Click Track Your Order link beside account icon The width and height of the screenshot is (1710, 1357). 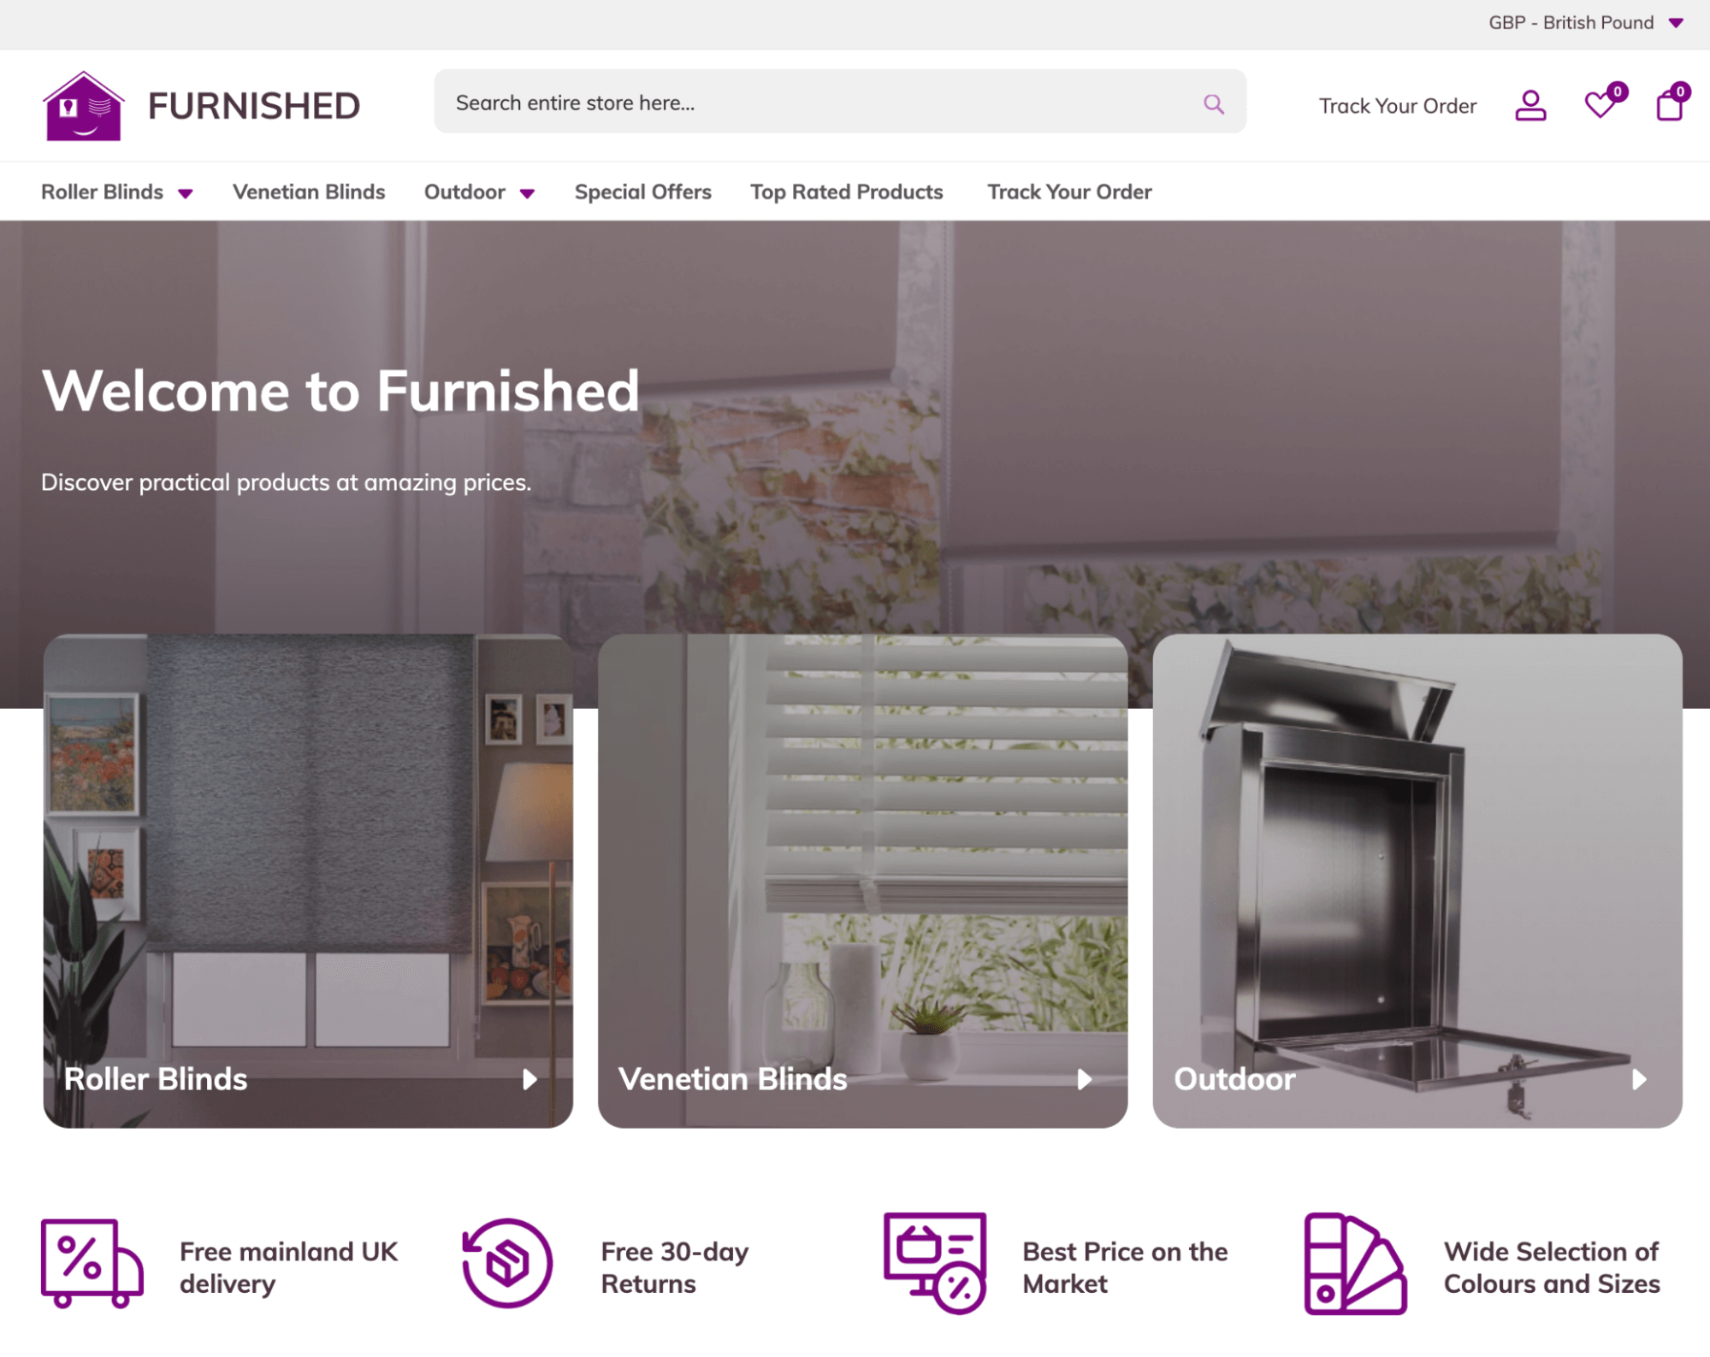click(1397, 106)
